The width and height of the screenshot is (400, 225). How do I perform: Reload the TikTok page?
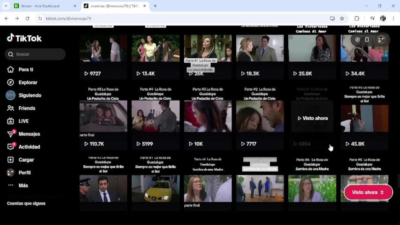tap(28, 18)
